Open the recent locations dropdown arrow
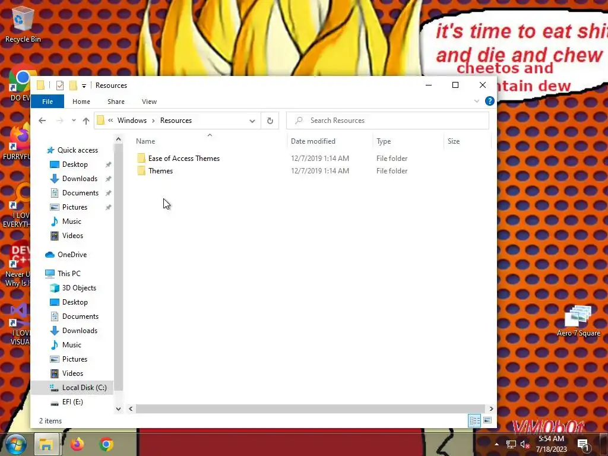This screenshot has height=456, width=608. pyautogui.click(x=74, y=121)
